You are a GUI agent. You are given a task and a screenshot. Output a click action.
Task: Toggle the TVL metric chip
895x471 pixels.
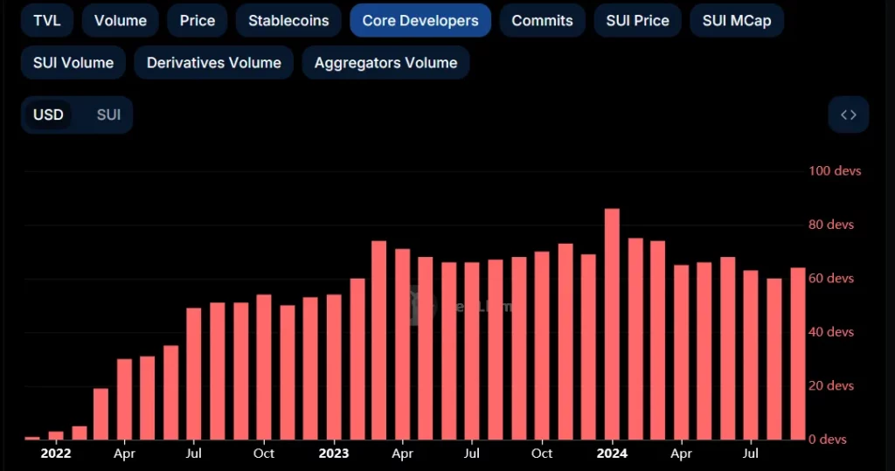(47, 21)
